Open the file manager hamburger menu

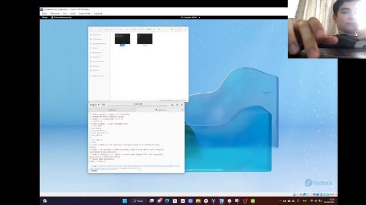point(180,30)
